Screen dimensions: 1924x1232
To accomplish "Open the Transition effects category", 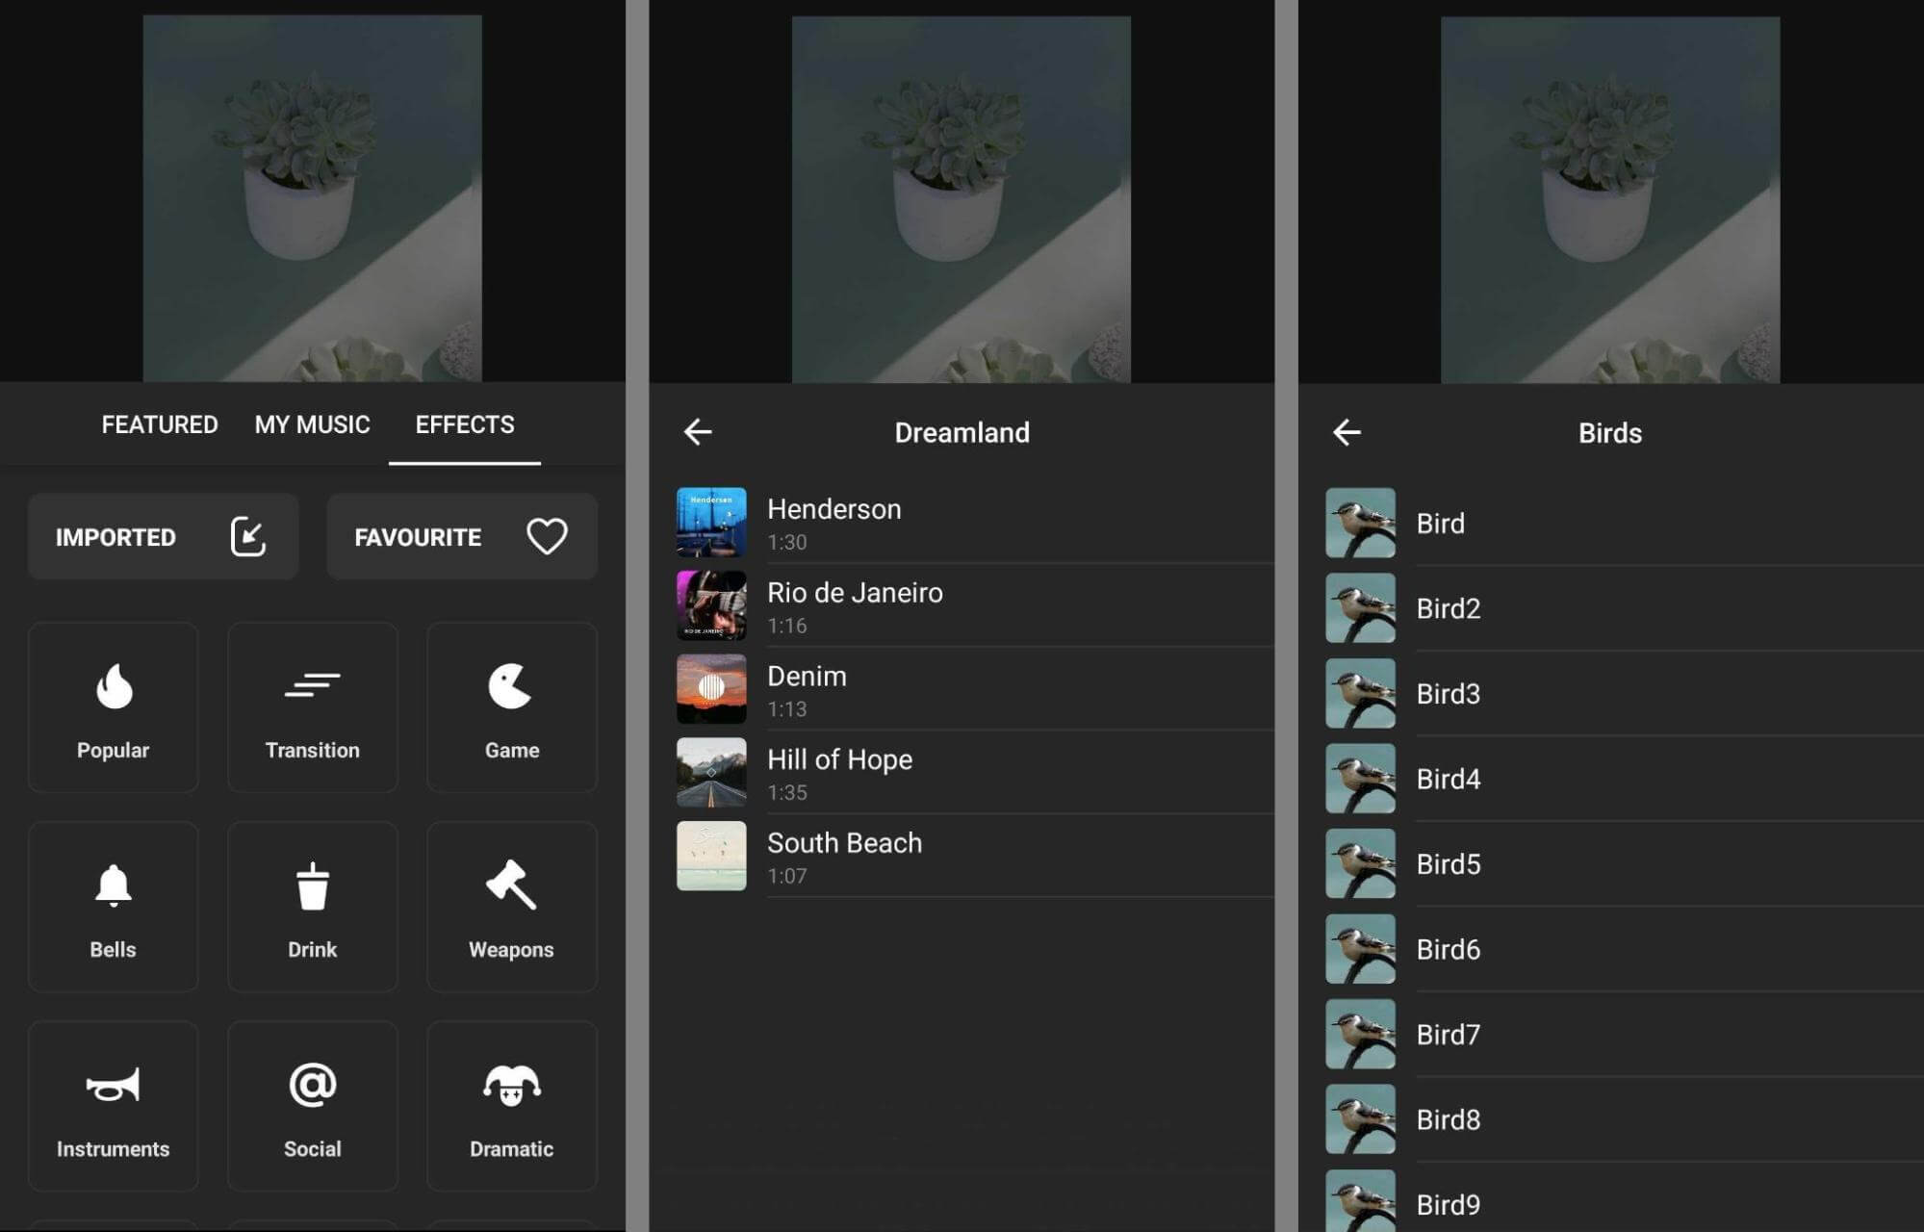I will (311, 707).
